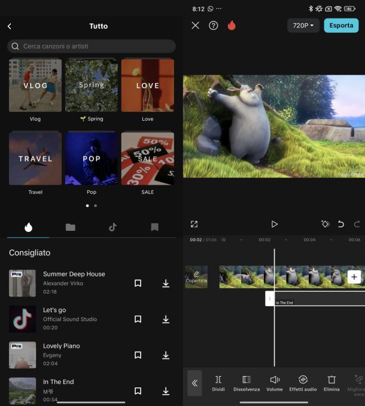Download the Lovely Piano track

coord(166,355)
